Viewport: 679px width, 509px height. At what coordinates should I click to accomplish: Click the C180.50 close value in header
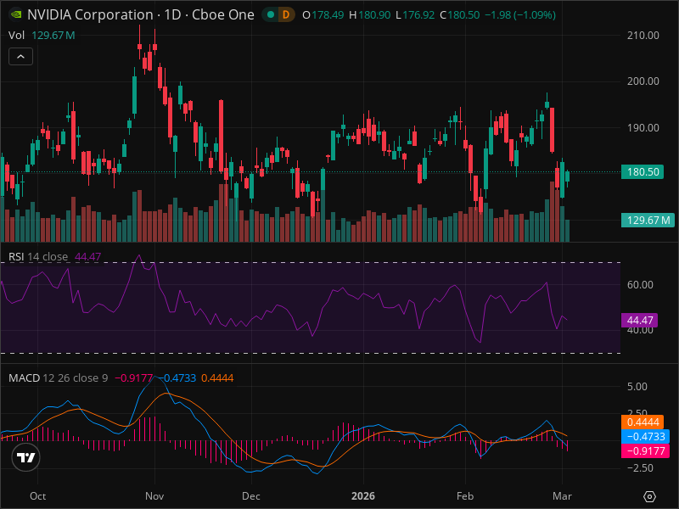(459, 15)
